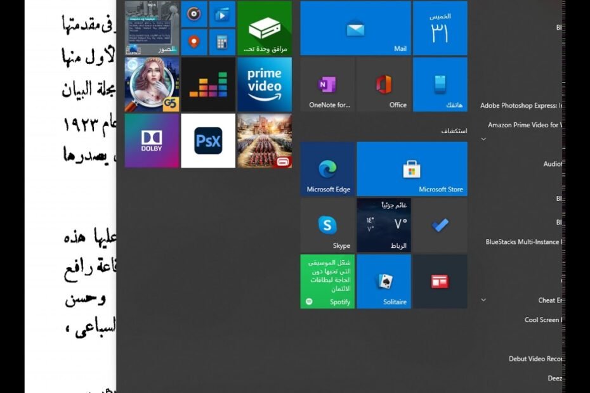
Task: Open the Dolby tile
Action: (152, 141)
